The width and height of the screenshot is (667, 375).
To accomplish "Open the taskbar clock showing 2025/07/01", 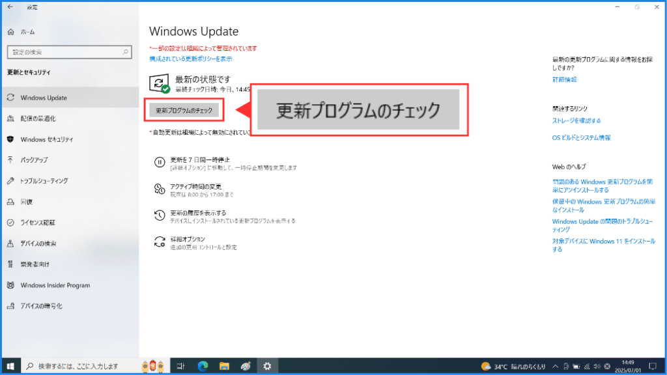I will pos(628,366).
